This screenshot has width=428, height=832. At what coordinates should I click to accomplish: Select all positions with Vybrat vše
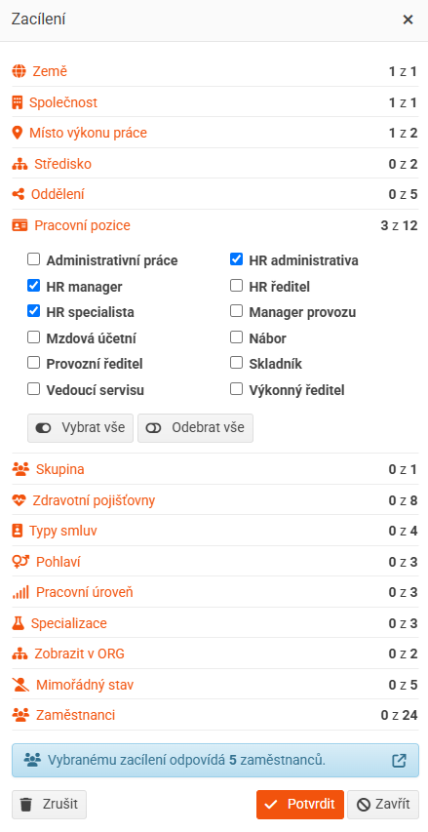tap(80, 428)
